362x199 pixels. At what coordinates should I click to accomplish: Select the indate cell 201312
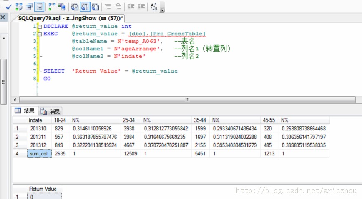click(x=39, y=145)
